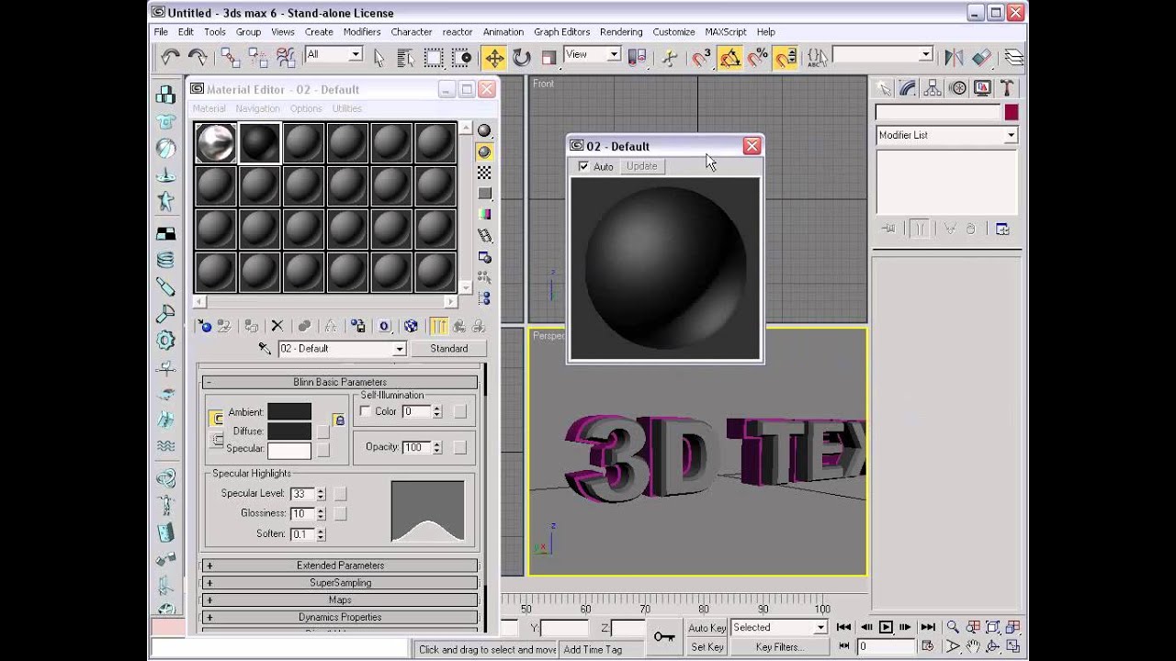The image size is (1176, 661).
Task: Activate the Select and Move tool
Action: pyautogui.click(x=494, y=58)
